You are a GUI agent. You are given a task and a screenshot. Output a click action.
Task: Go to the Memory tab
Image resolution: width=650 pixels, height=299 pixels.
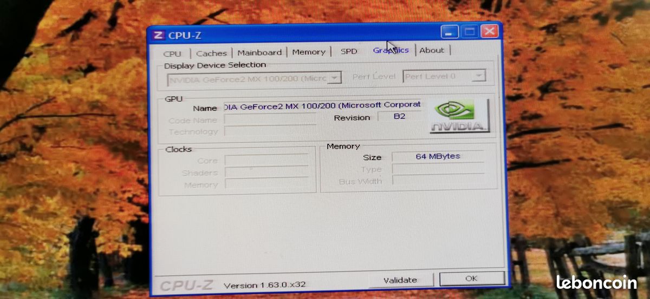(x=309, y=52)
